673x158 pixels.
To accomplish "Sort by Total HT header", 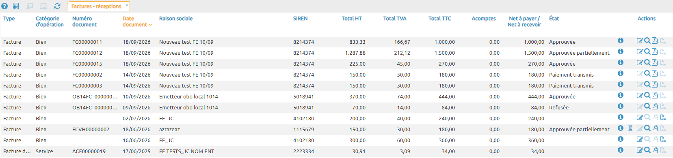I will 352,19.
